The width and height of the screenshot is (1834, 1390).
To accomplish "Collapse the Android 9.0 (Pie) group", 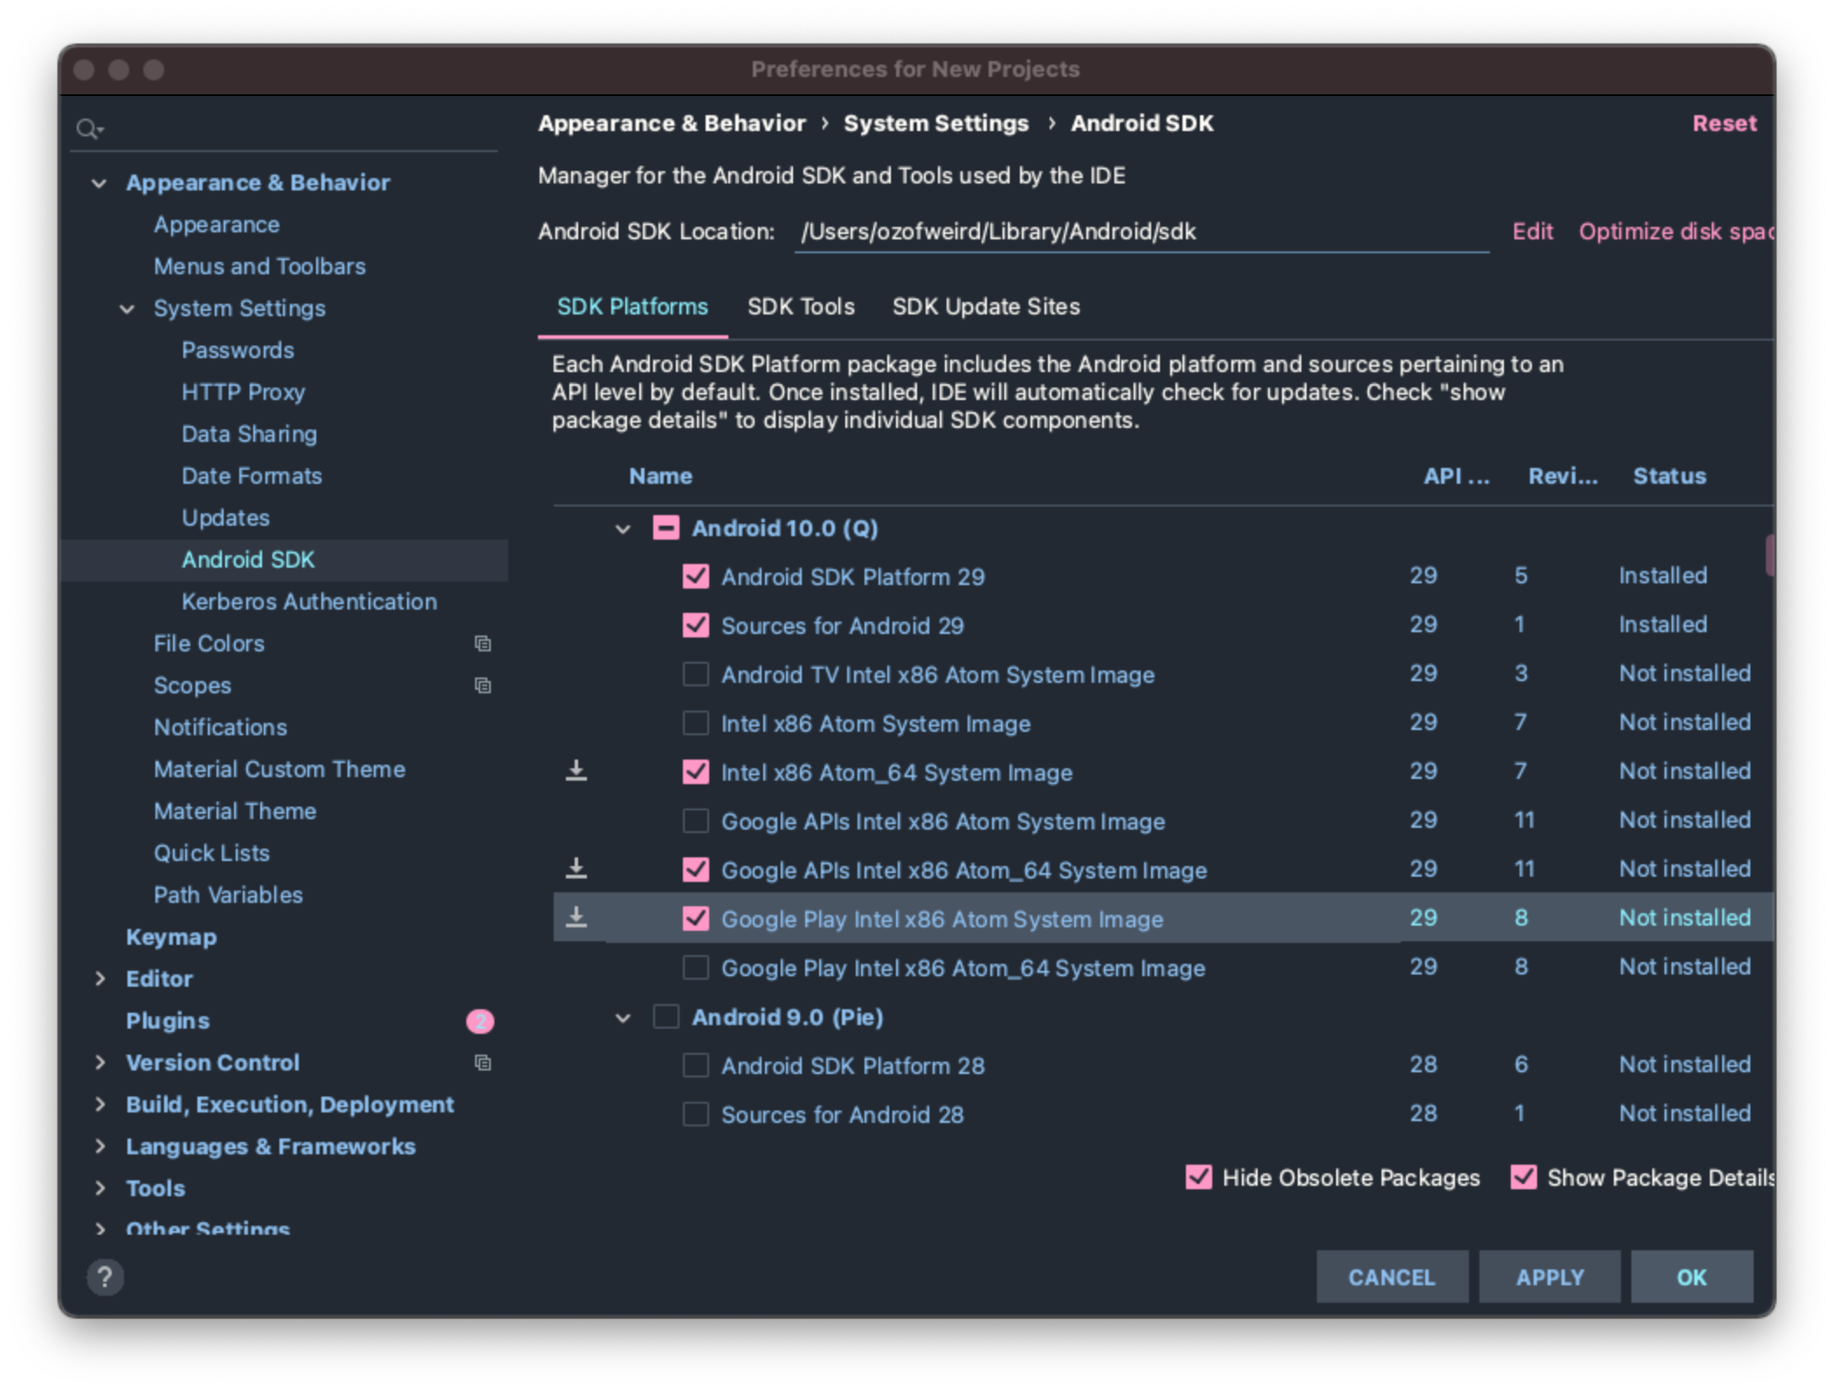I will point(623,1018).
